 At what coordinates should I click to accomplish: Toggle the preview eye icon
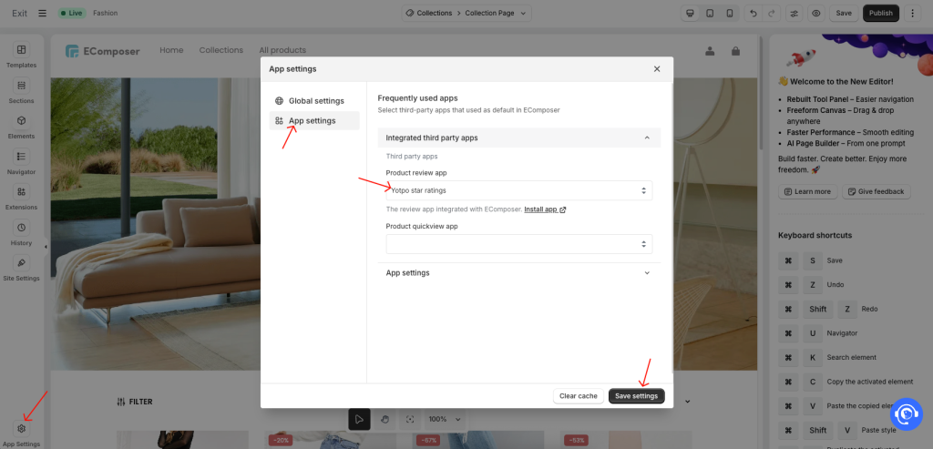pyautogui.click(x=816, y=14)
